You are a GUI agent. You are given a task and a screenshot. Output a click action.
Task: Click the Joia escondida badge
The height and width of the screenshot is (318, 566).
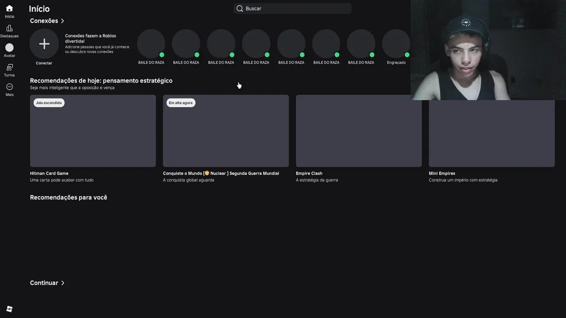(x=49, y=102)
